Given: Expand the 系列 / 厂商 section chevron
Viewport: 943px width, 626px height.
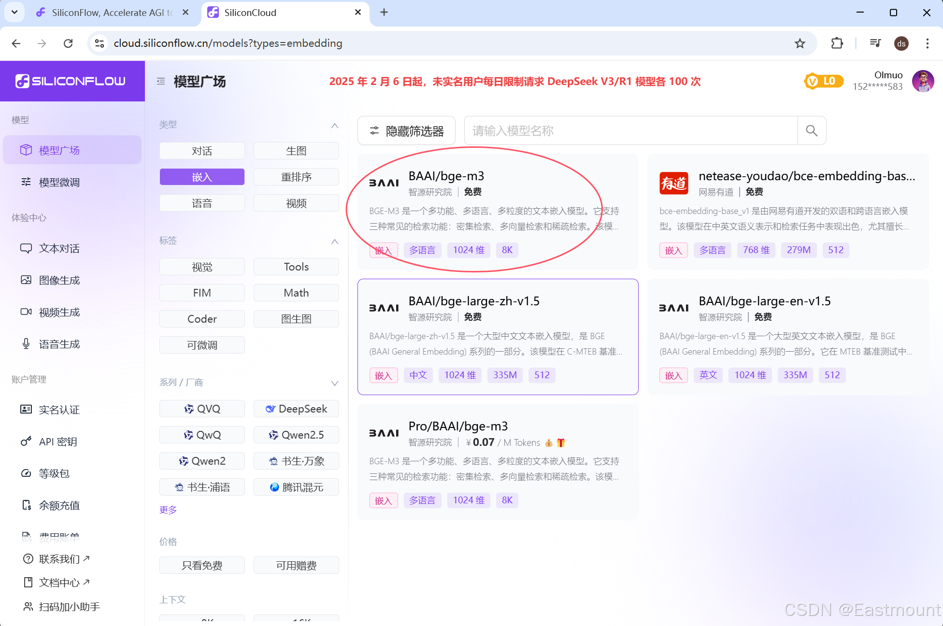Looking at the screenshot, I should (334, 383).
